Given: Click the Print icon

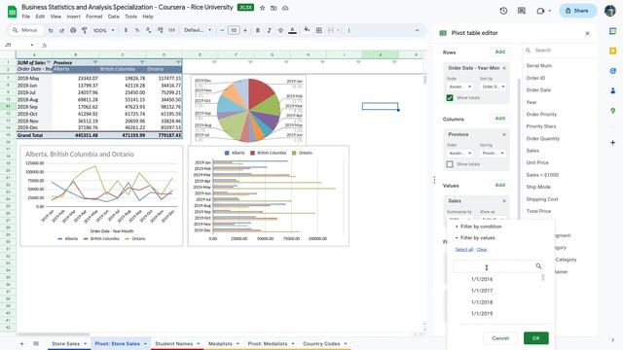Looking at the screenshot, I should (x=73, y=30).
